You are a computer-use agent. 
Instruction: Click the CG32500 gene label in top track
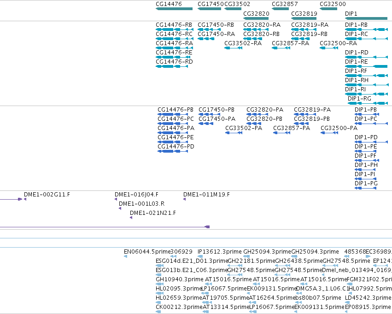pyautogui.click(x=333, y=4)
